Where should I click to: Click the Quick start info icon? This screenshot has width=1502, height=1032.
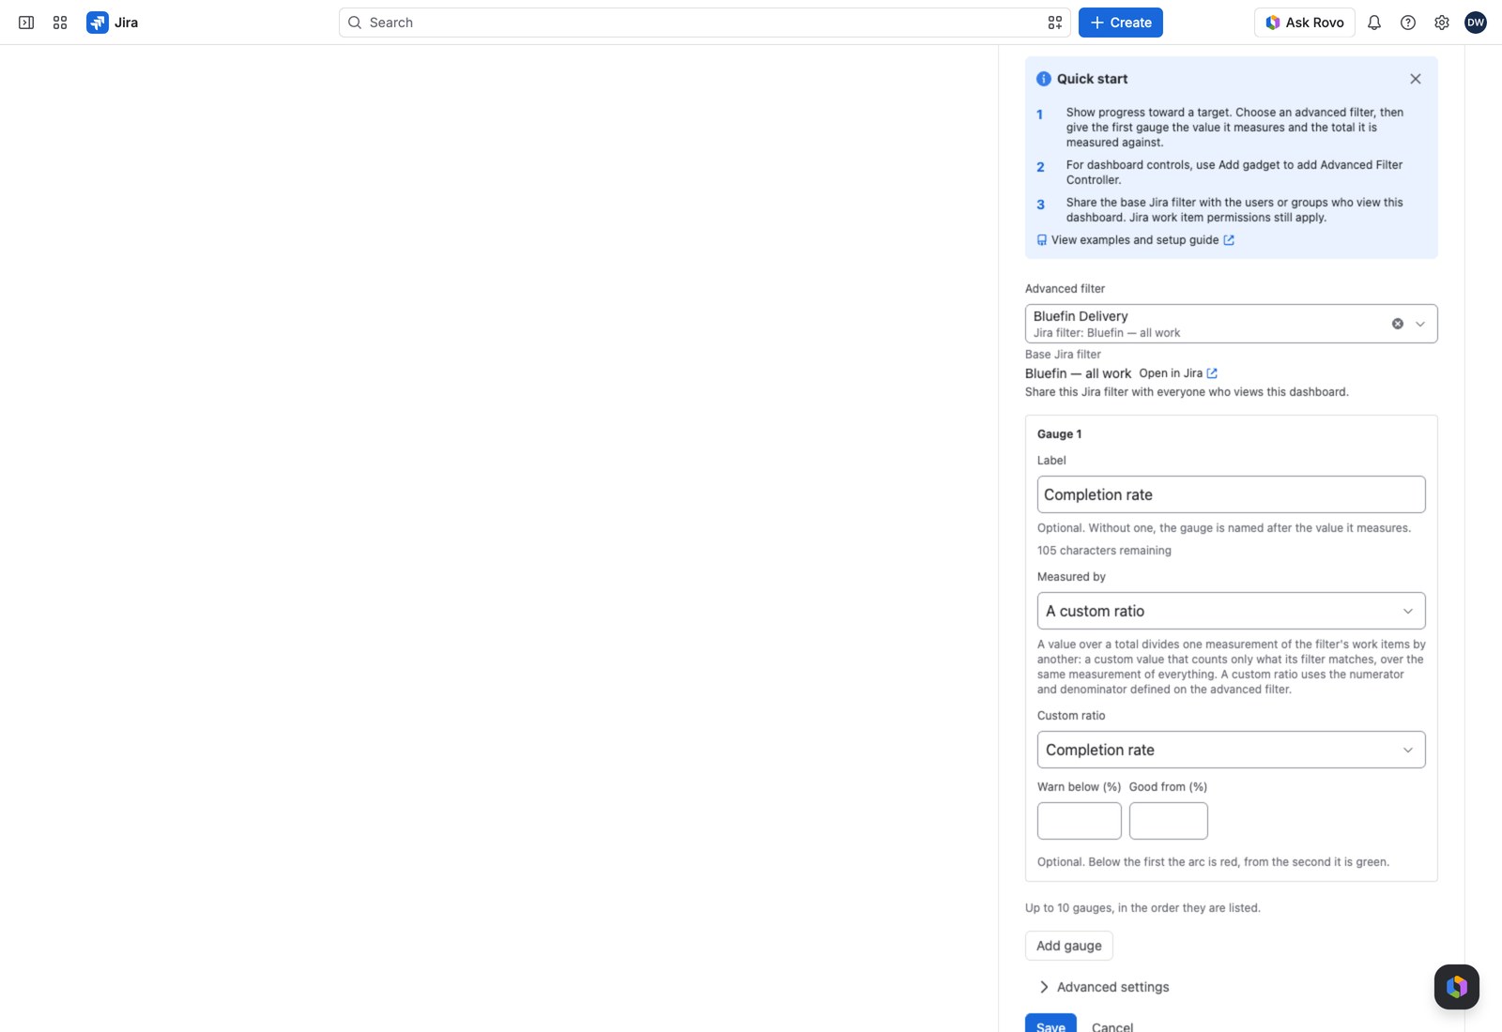pos(1044,79)
